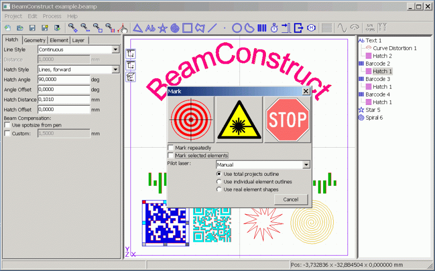
Task: Open the Hatch Style dropdown
Action: click(x=115, y=70)
